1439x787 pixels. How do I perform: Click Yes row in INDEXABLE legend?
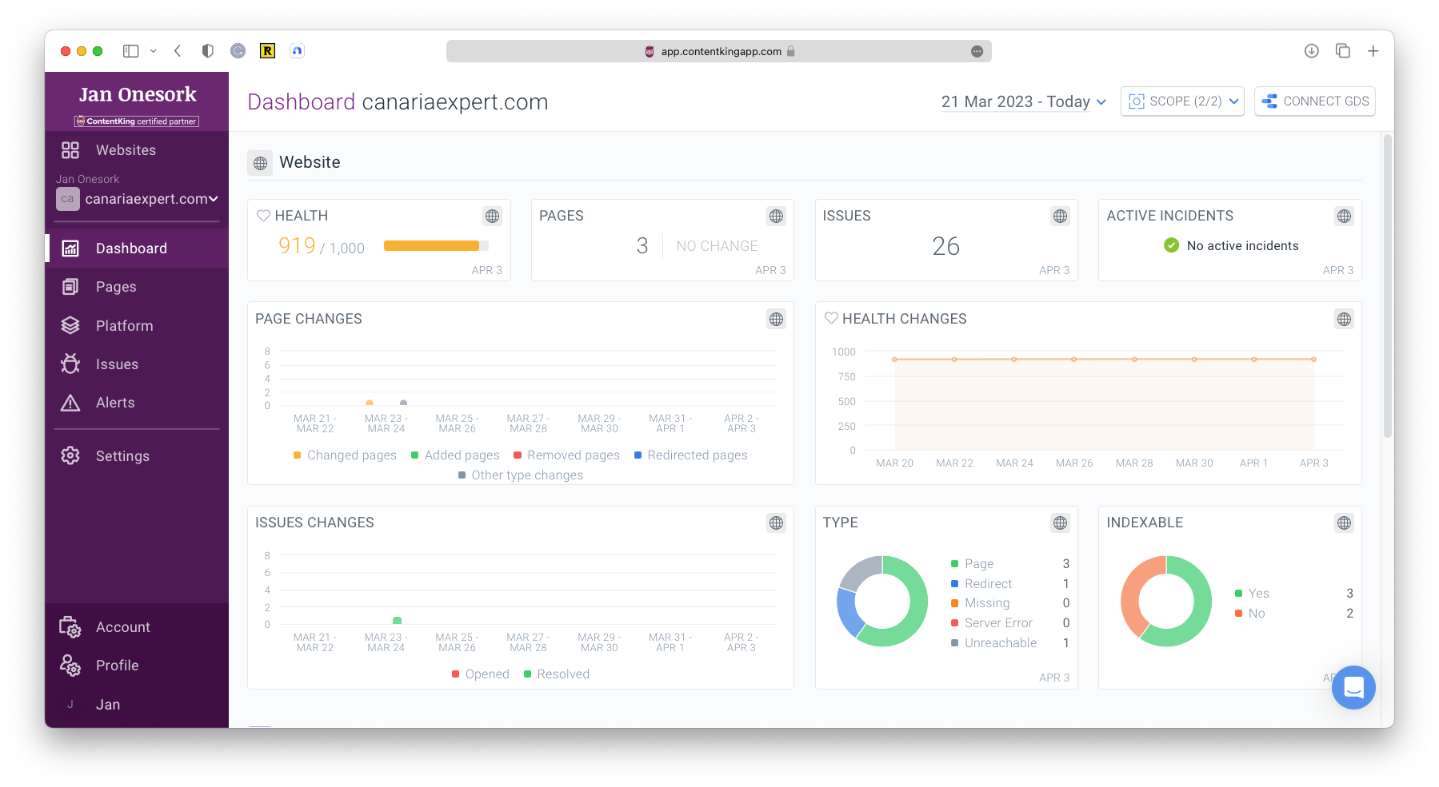click(1293, 593)
